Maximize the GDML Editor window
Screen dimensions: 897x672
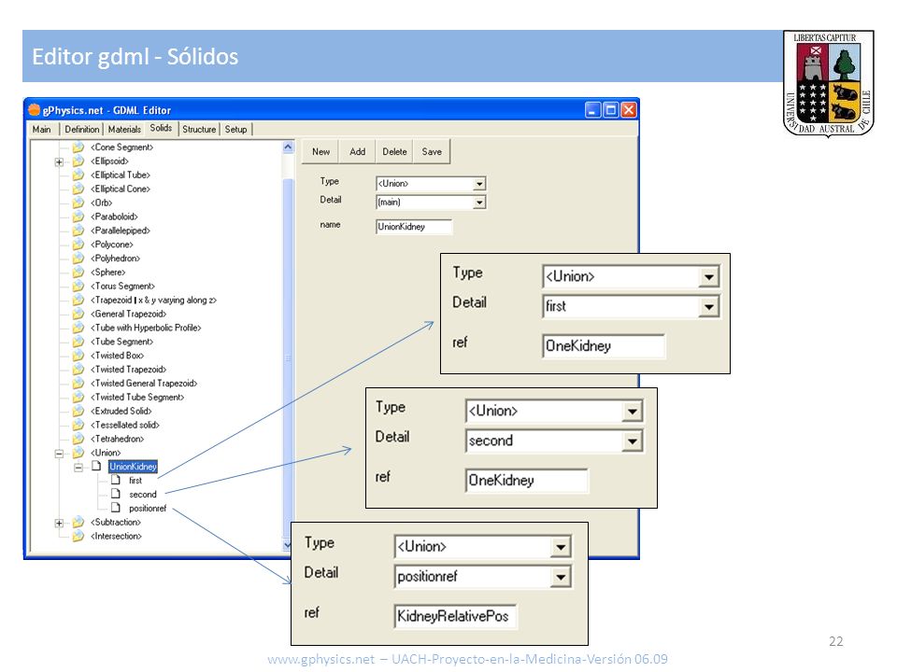pyautogui.click(x=610, y=110)
